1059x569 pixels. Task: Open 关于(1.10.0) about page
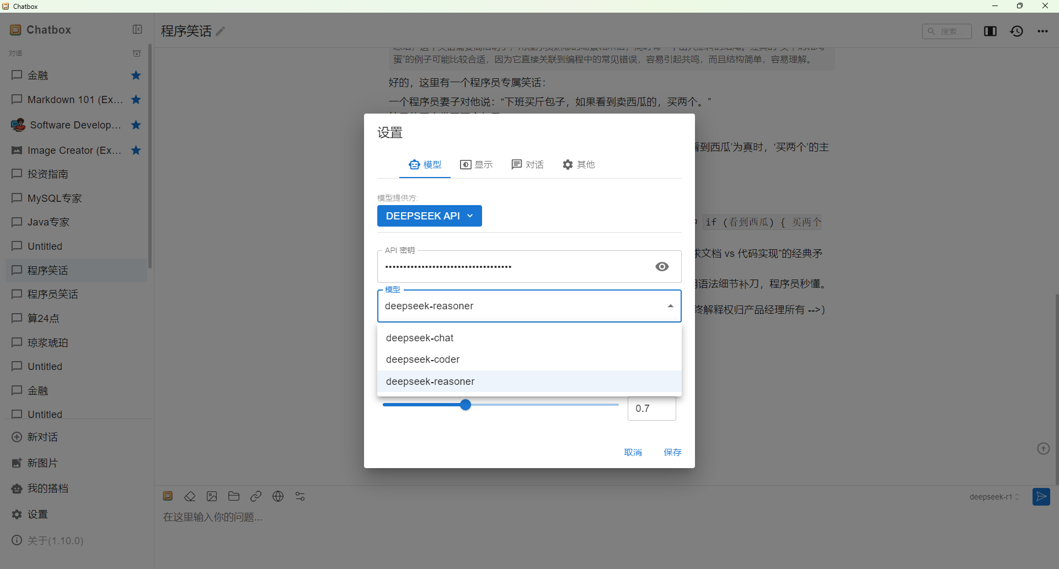point(76,541)
